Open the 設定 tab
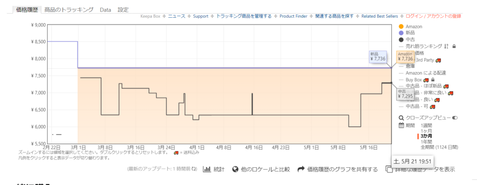Viewport: 477px width, 185px height. tap(123, 10)
